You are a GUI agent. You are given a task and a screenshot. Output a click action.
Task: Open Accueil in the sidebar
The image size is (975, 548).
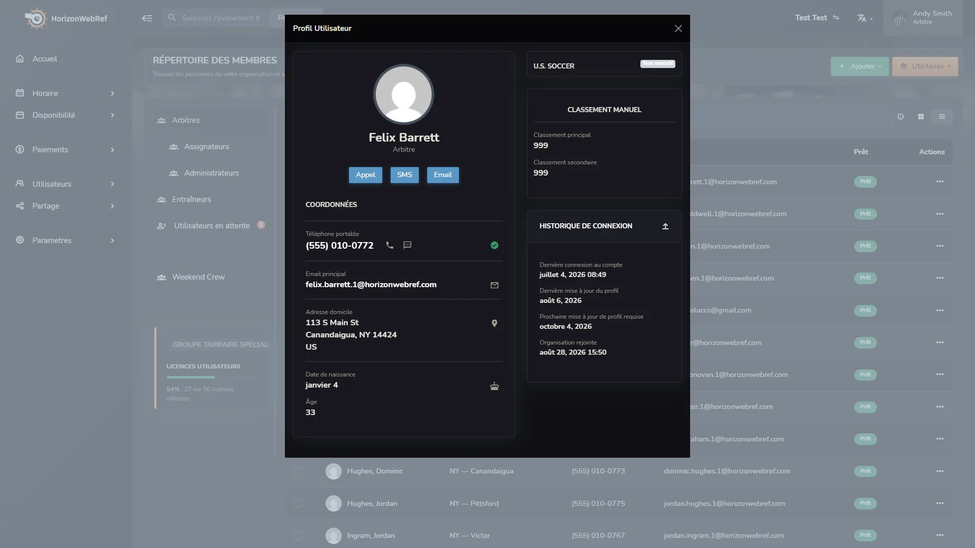[45, 59]
